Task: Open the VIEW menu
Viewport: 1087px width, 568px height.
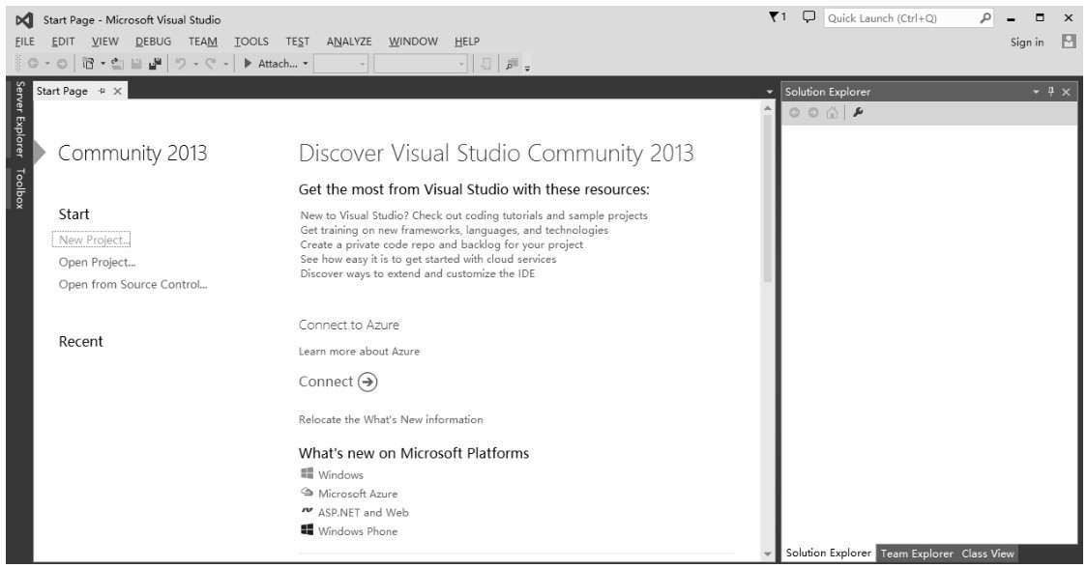Action: 105,42
